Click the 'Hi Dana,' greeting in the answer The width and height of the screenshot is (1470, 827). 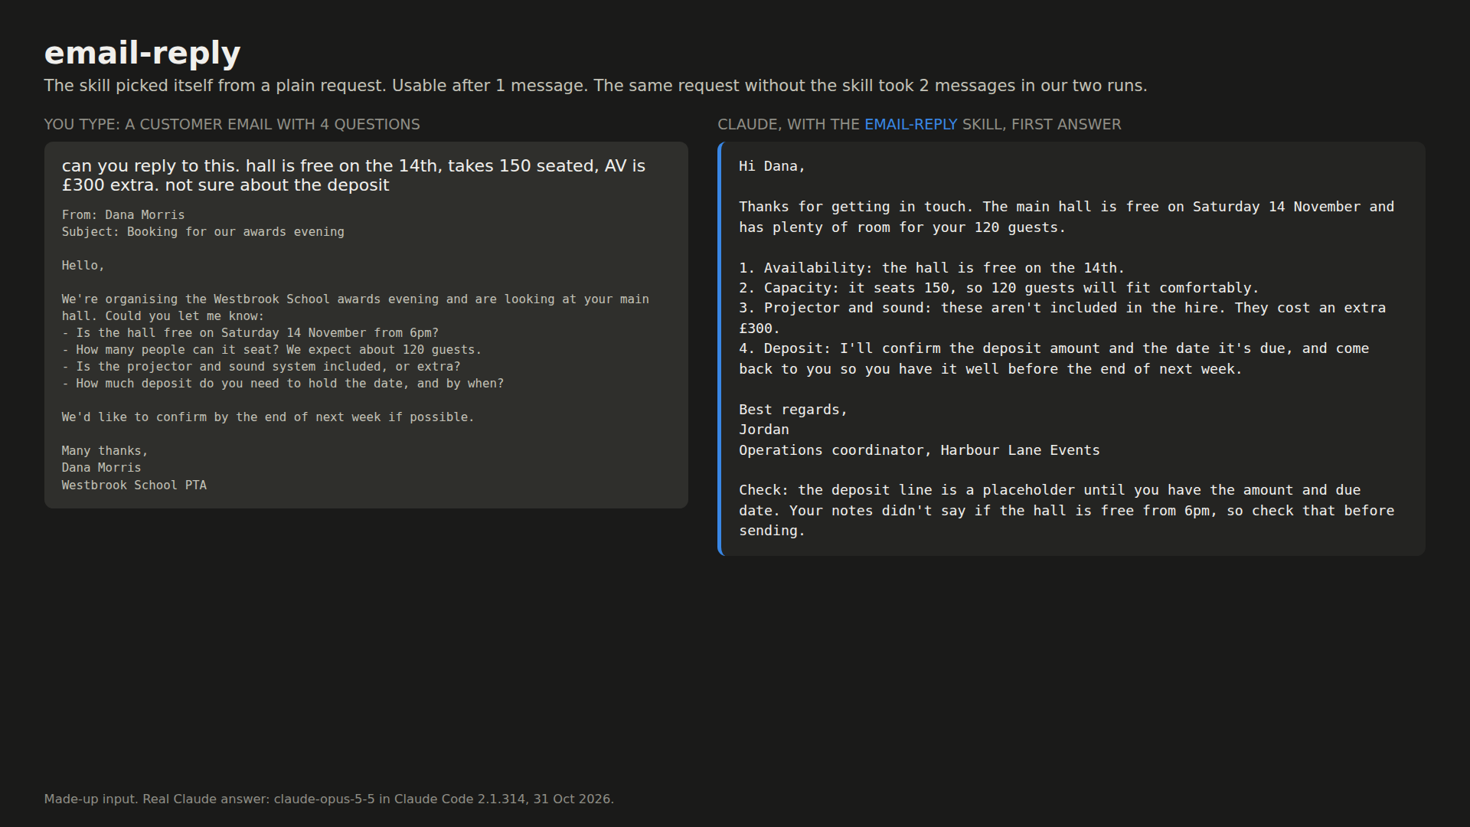click(772, 166)
